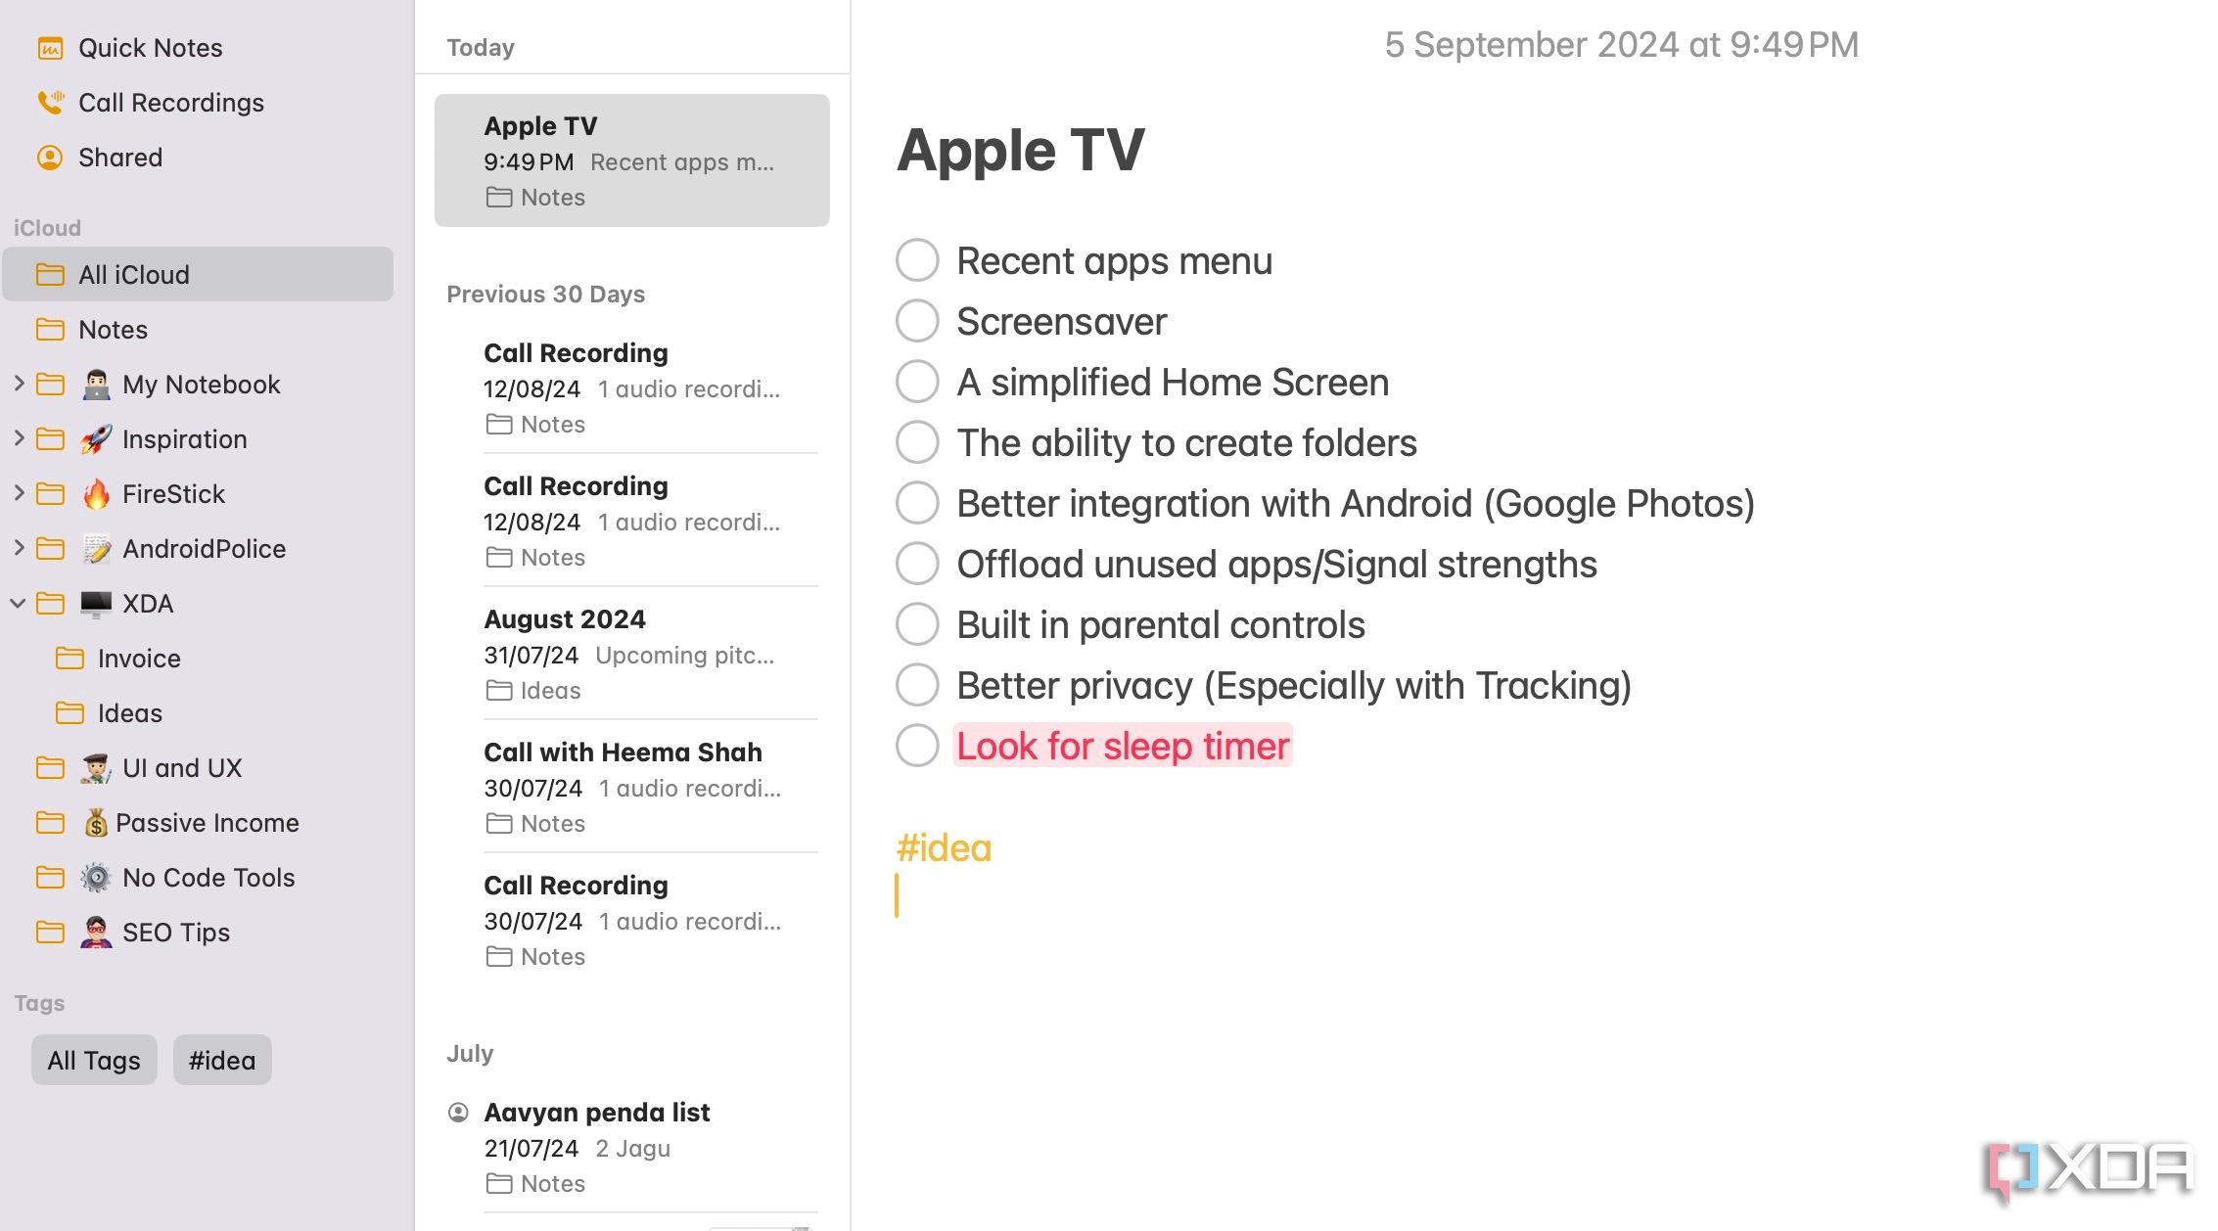This screenshot has height=1231, width=2218.
Task: Click the My Notebook folder icon
Action: pos(53,384)
